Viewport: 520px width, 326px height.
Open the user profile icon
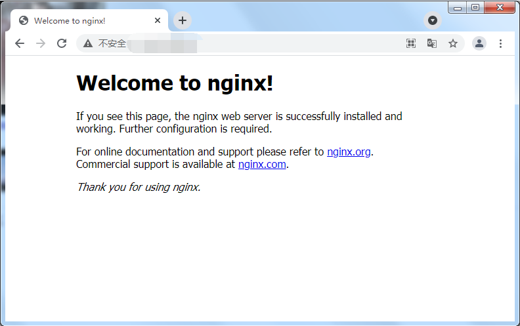point(479,43)
